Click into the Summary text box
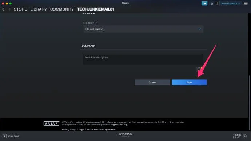 [143, 59]
